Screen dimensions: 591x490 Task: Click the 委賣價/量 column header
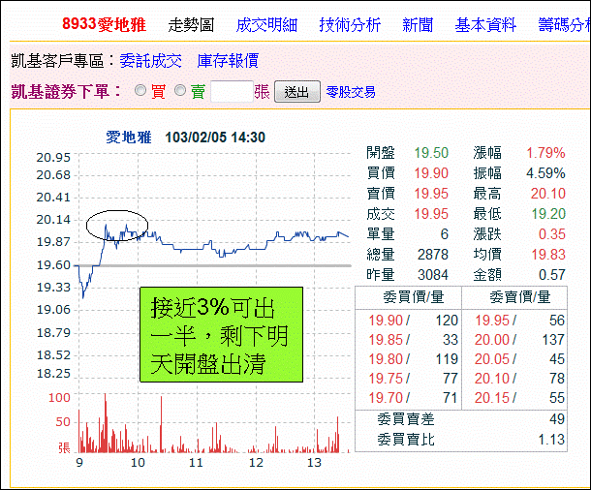tap(519, 297)
